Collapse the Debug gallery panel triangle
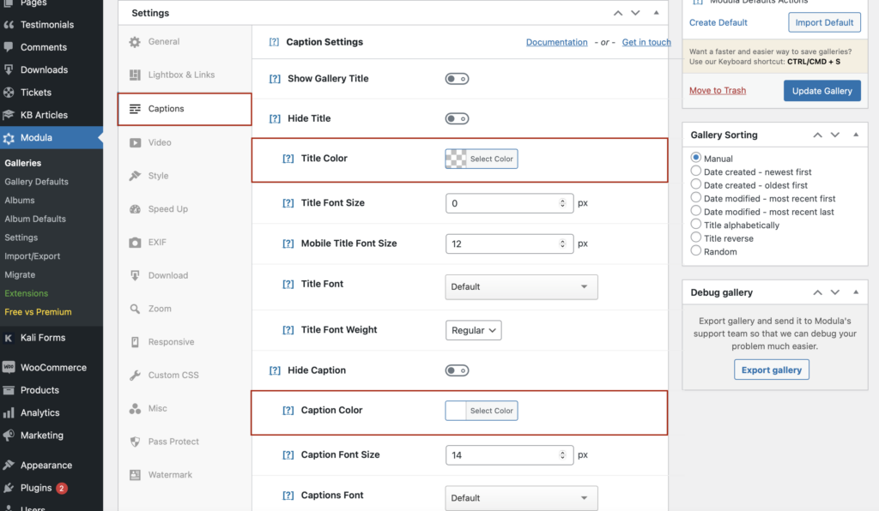 point(856,292)
